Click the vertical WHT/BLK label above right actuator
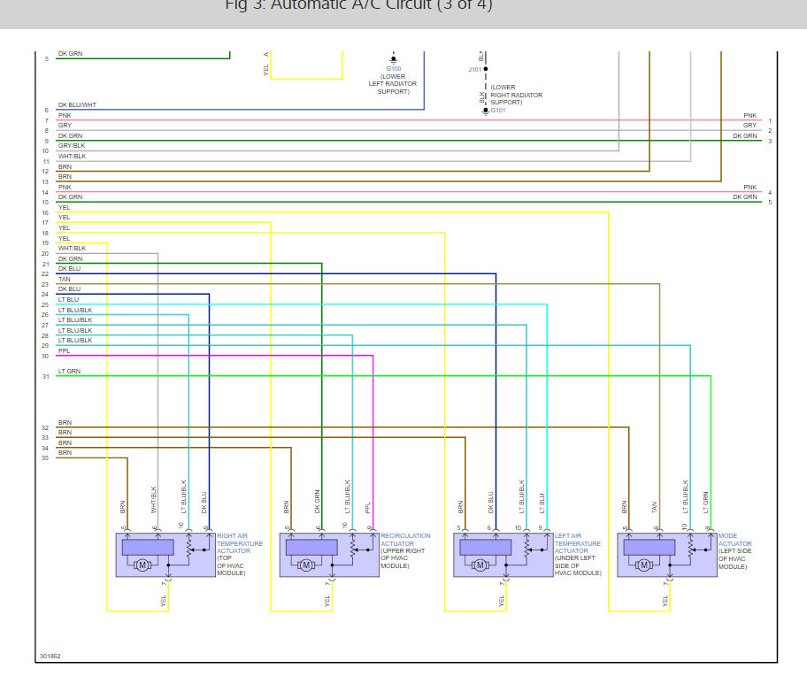 pyautogui.click(x=153, y=500)
